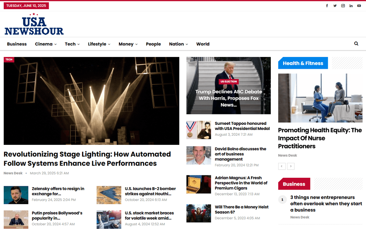Screen dimensions: 366x229
Task: Click the Tuesday, June 10, 2025 date badge
Action: (x=26, y=6)
